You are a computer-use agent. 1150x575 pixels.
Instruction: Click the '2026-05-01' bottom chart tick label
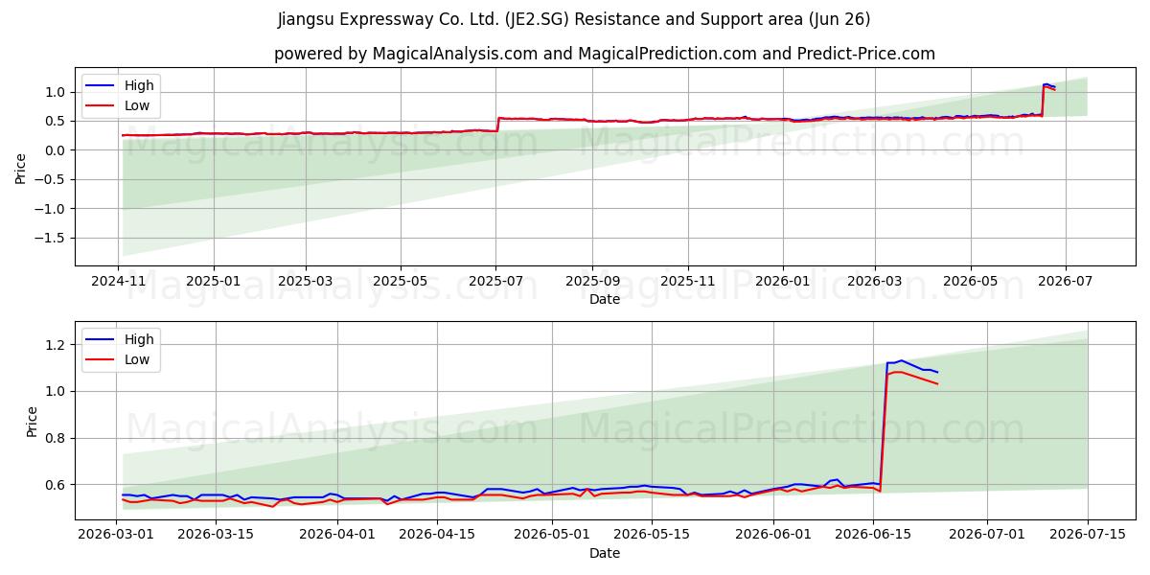point(552,535)
